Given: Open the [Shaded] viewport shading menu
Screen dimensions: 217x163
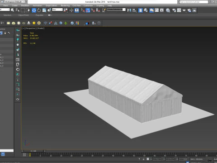Looking at the screenshot, I should click(x=40, y=28).
